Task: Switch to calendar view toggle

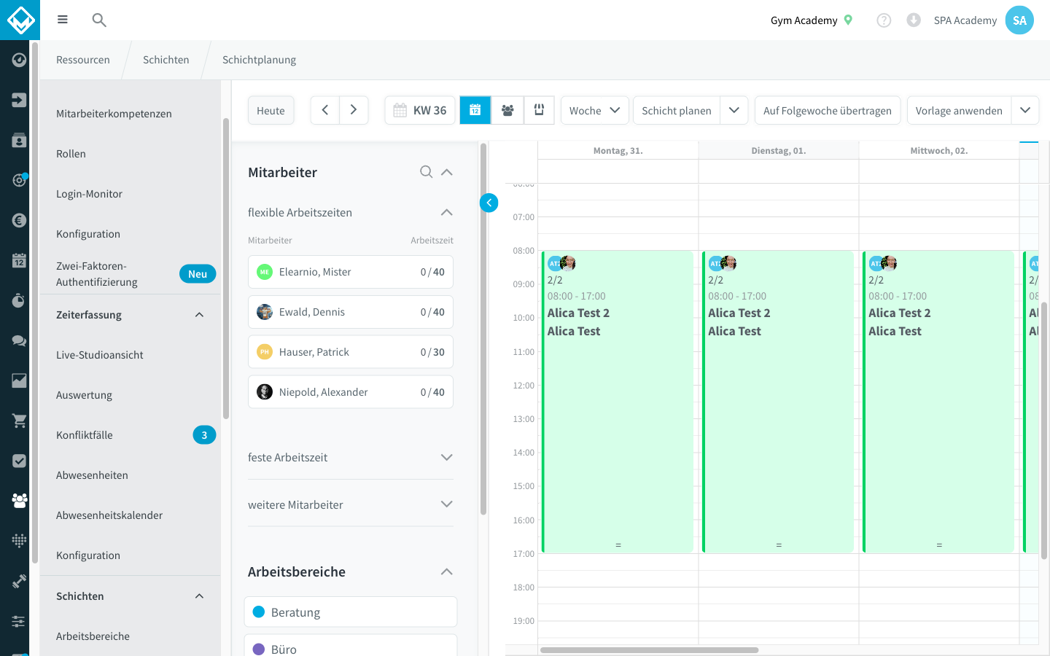Action: click(475, 110)
